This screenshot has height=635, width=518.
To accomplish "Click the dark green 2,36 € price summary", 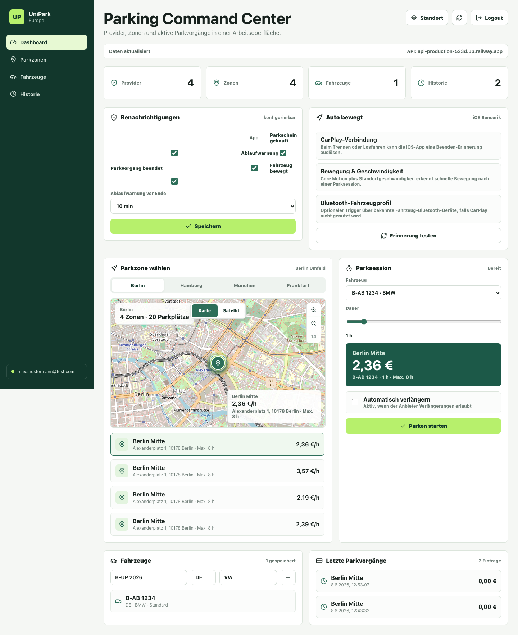I will coord(423,365).
